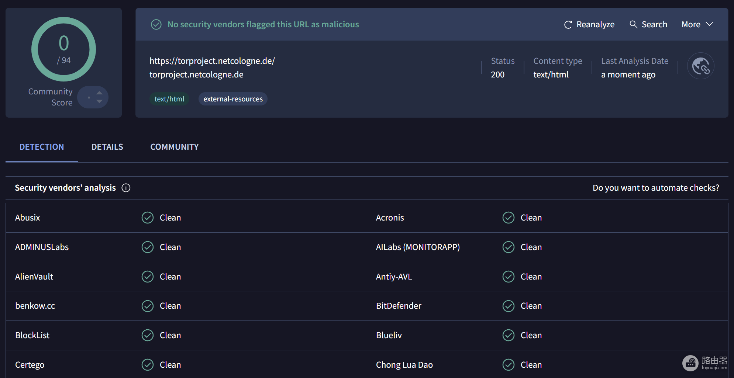Click the Search button label

tap(654, 24)
